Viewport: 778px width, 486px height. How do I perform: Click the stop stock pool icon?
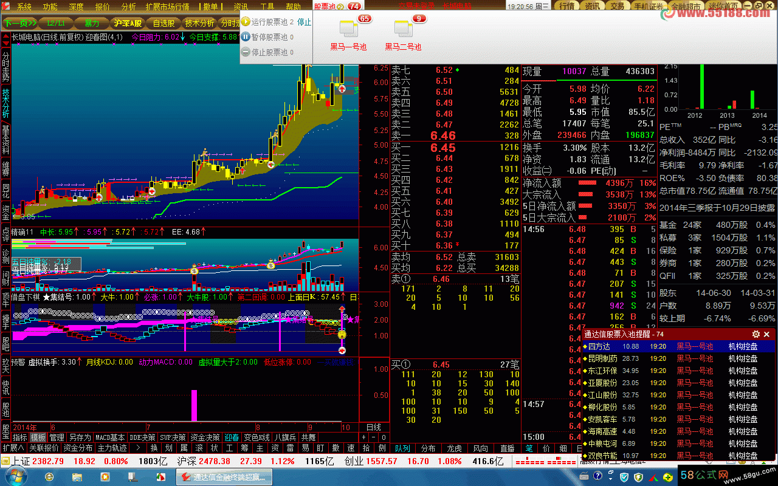click(246, 52)
